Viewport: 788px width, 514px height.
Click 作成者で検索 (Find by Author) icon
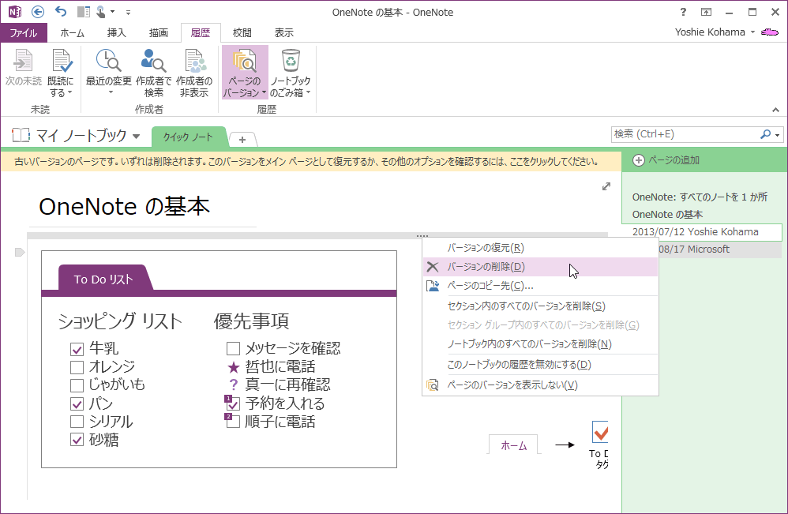click(x=153, y=60)
